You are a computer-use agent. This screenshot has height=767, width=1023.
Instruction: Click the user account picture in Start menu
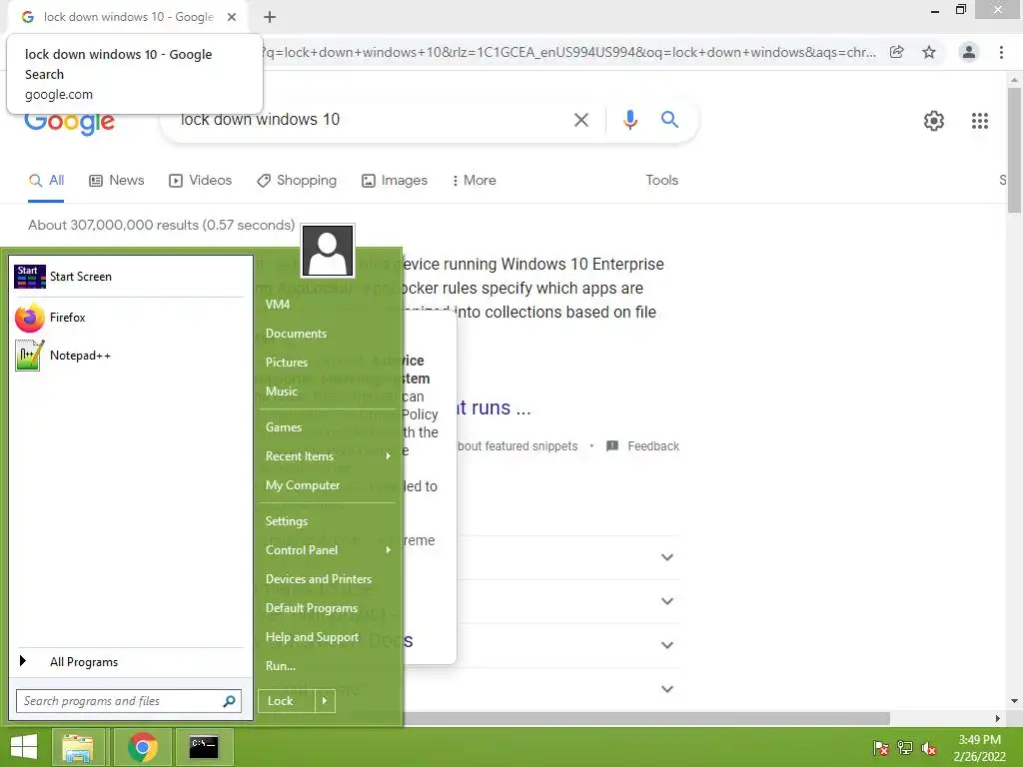point(328,251)
